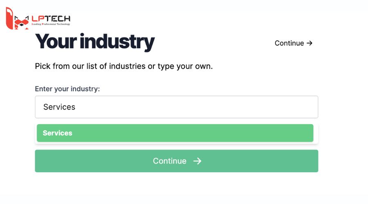
Task: Focus the industry text input field
Action: click(x=176, y=107)
